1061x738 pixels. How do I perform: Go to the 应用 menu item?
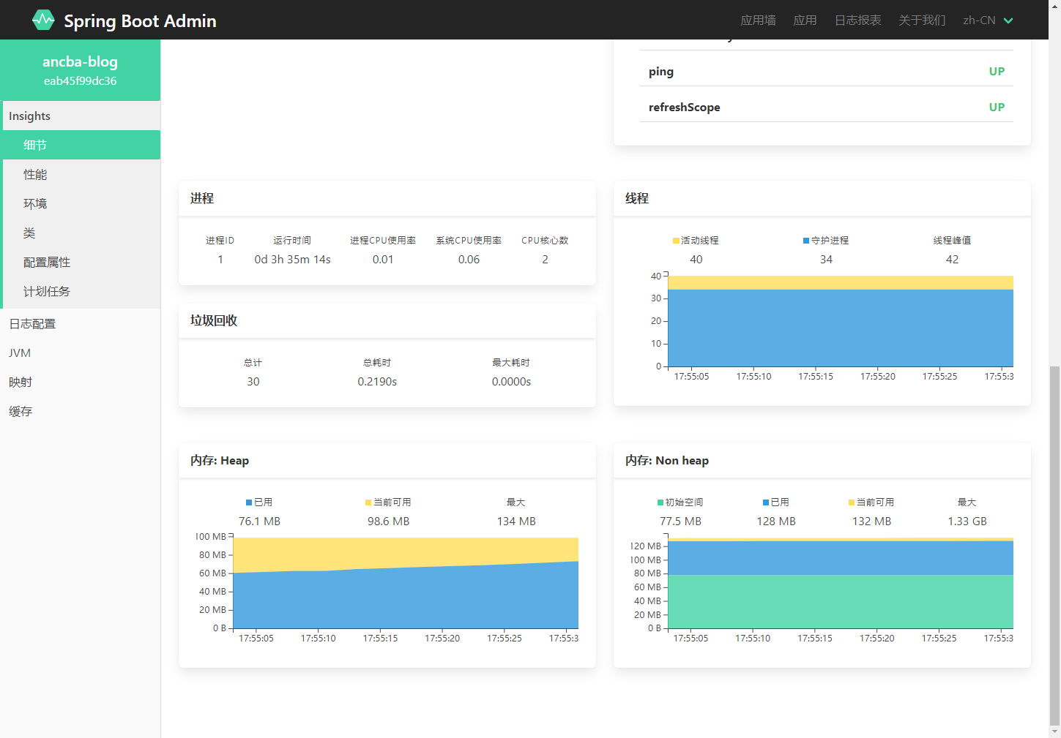[805, 20]
